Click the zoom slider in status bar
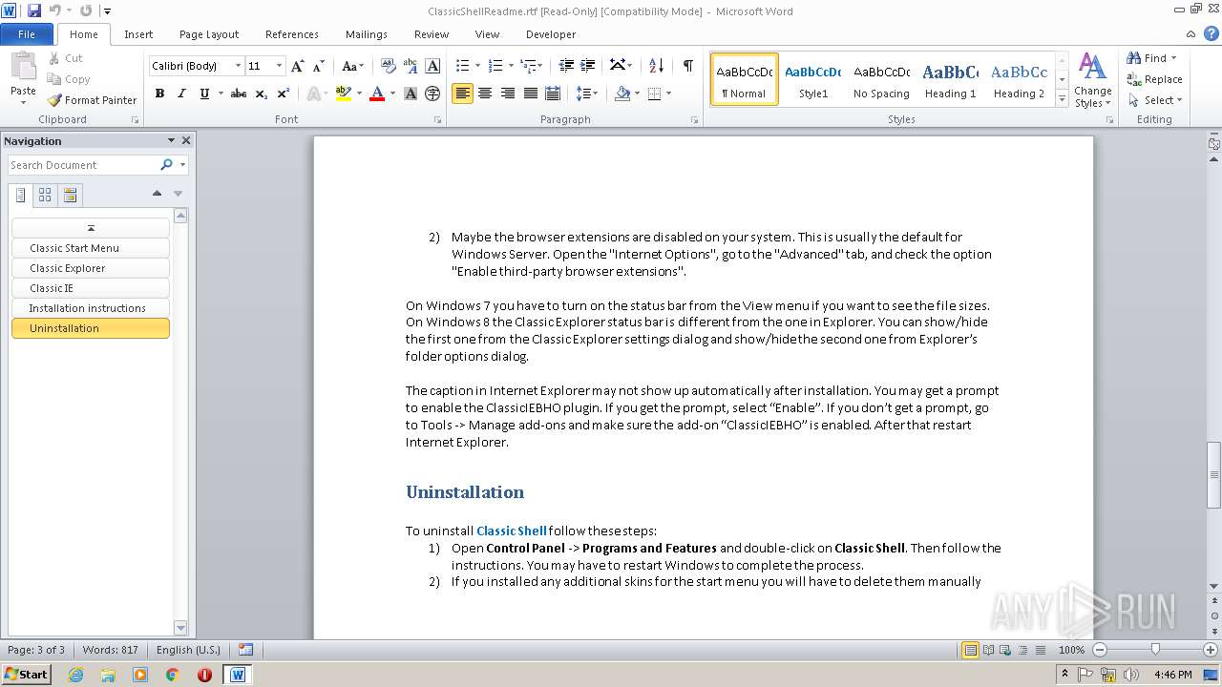This screenshot has height=687, width=1222. coord(1155,650)
